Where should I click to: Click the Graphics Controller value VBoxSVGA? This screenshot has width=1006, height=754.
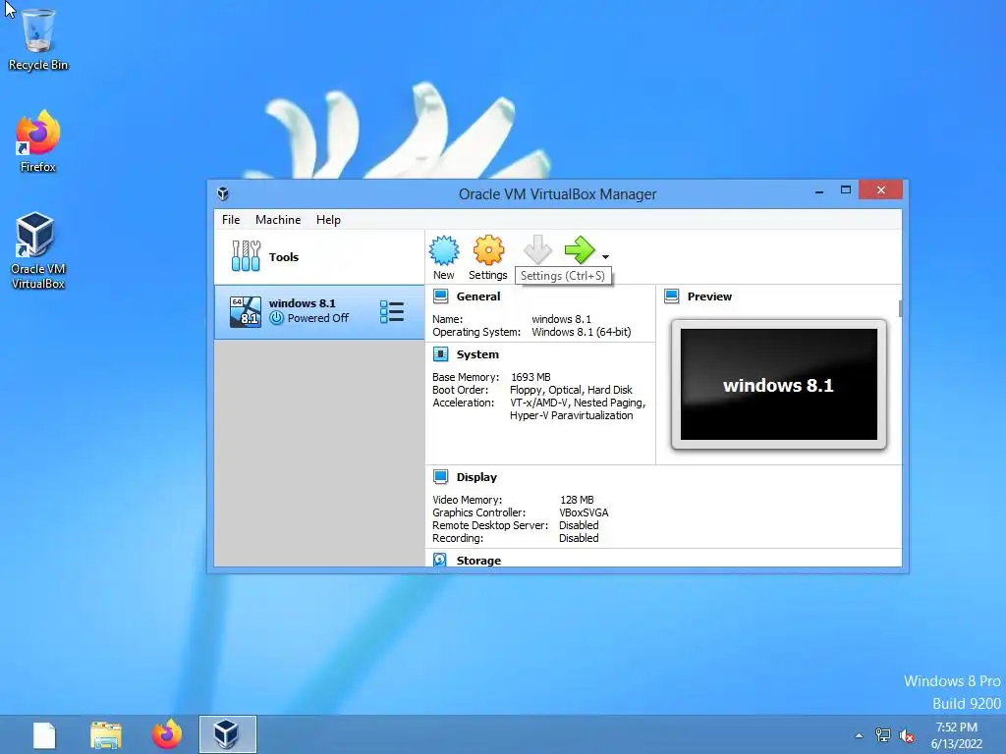point(584,512)
